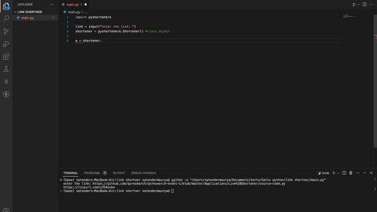
Task: Kill terminal with trash icon
Action: (351, 173)
